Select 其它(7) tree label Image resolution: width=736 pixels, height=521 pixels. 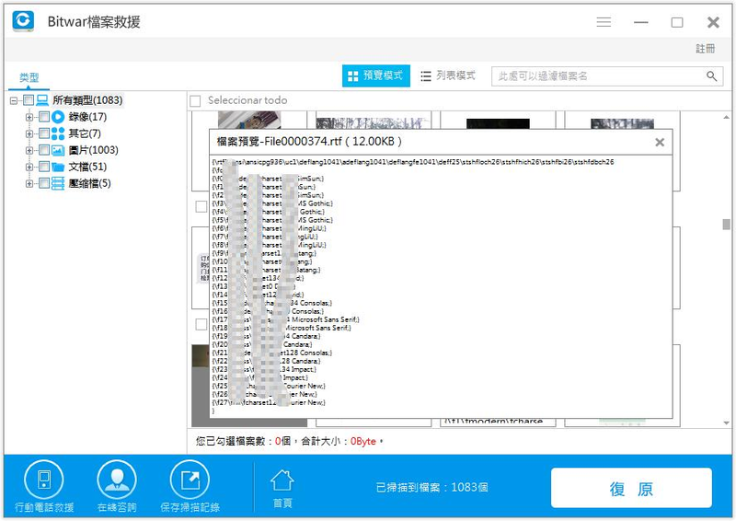pyautogui.click(x=85, y=133)
